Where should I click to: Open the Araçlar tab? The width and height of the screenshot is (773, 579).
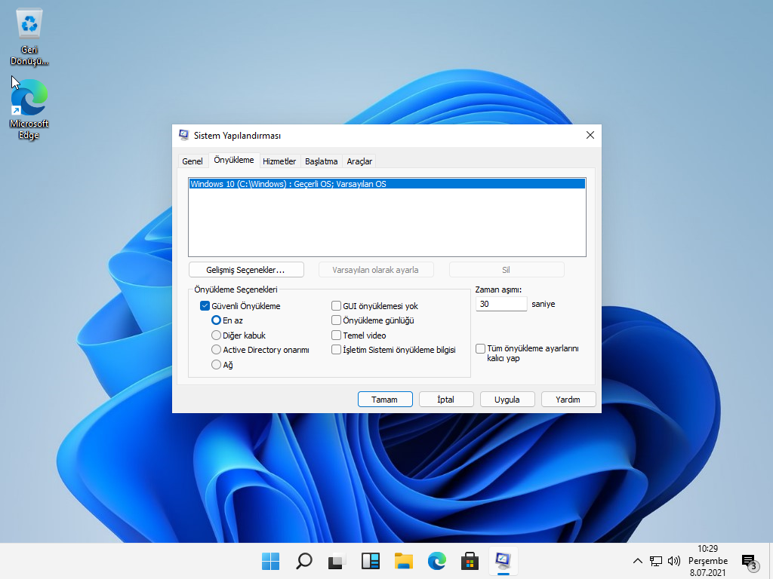point(359,161)
